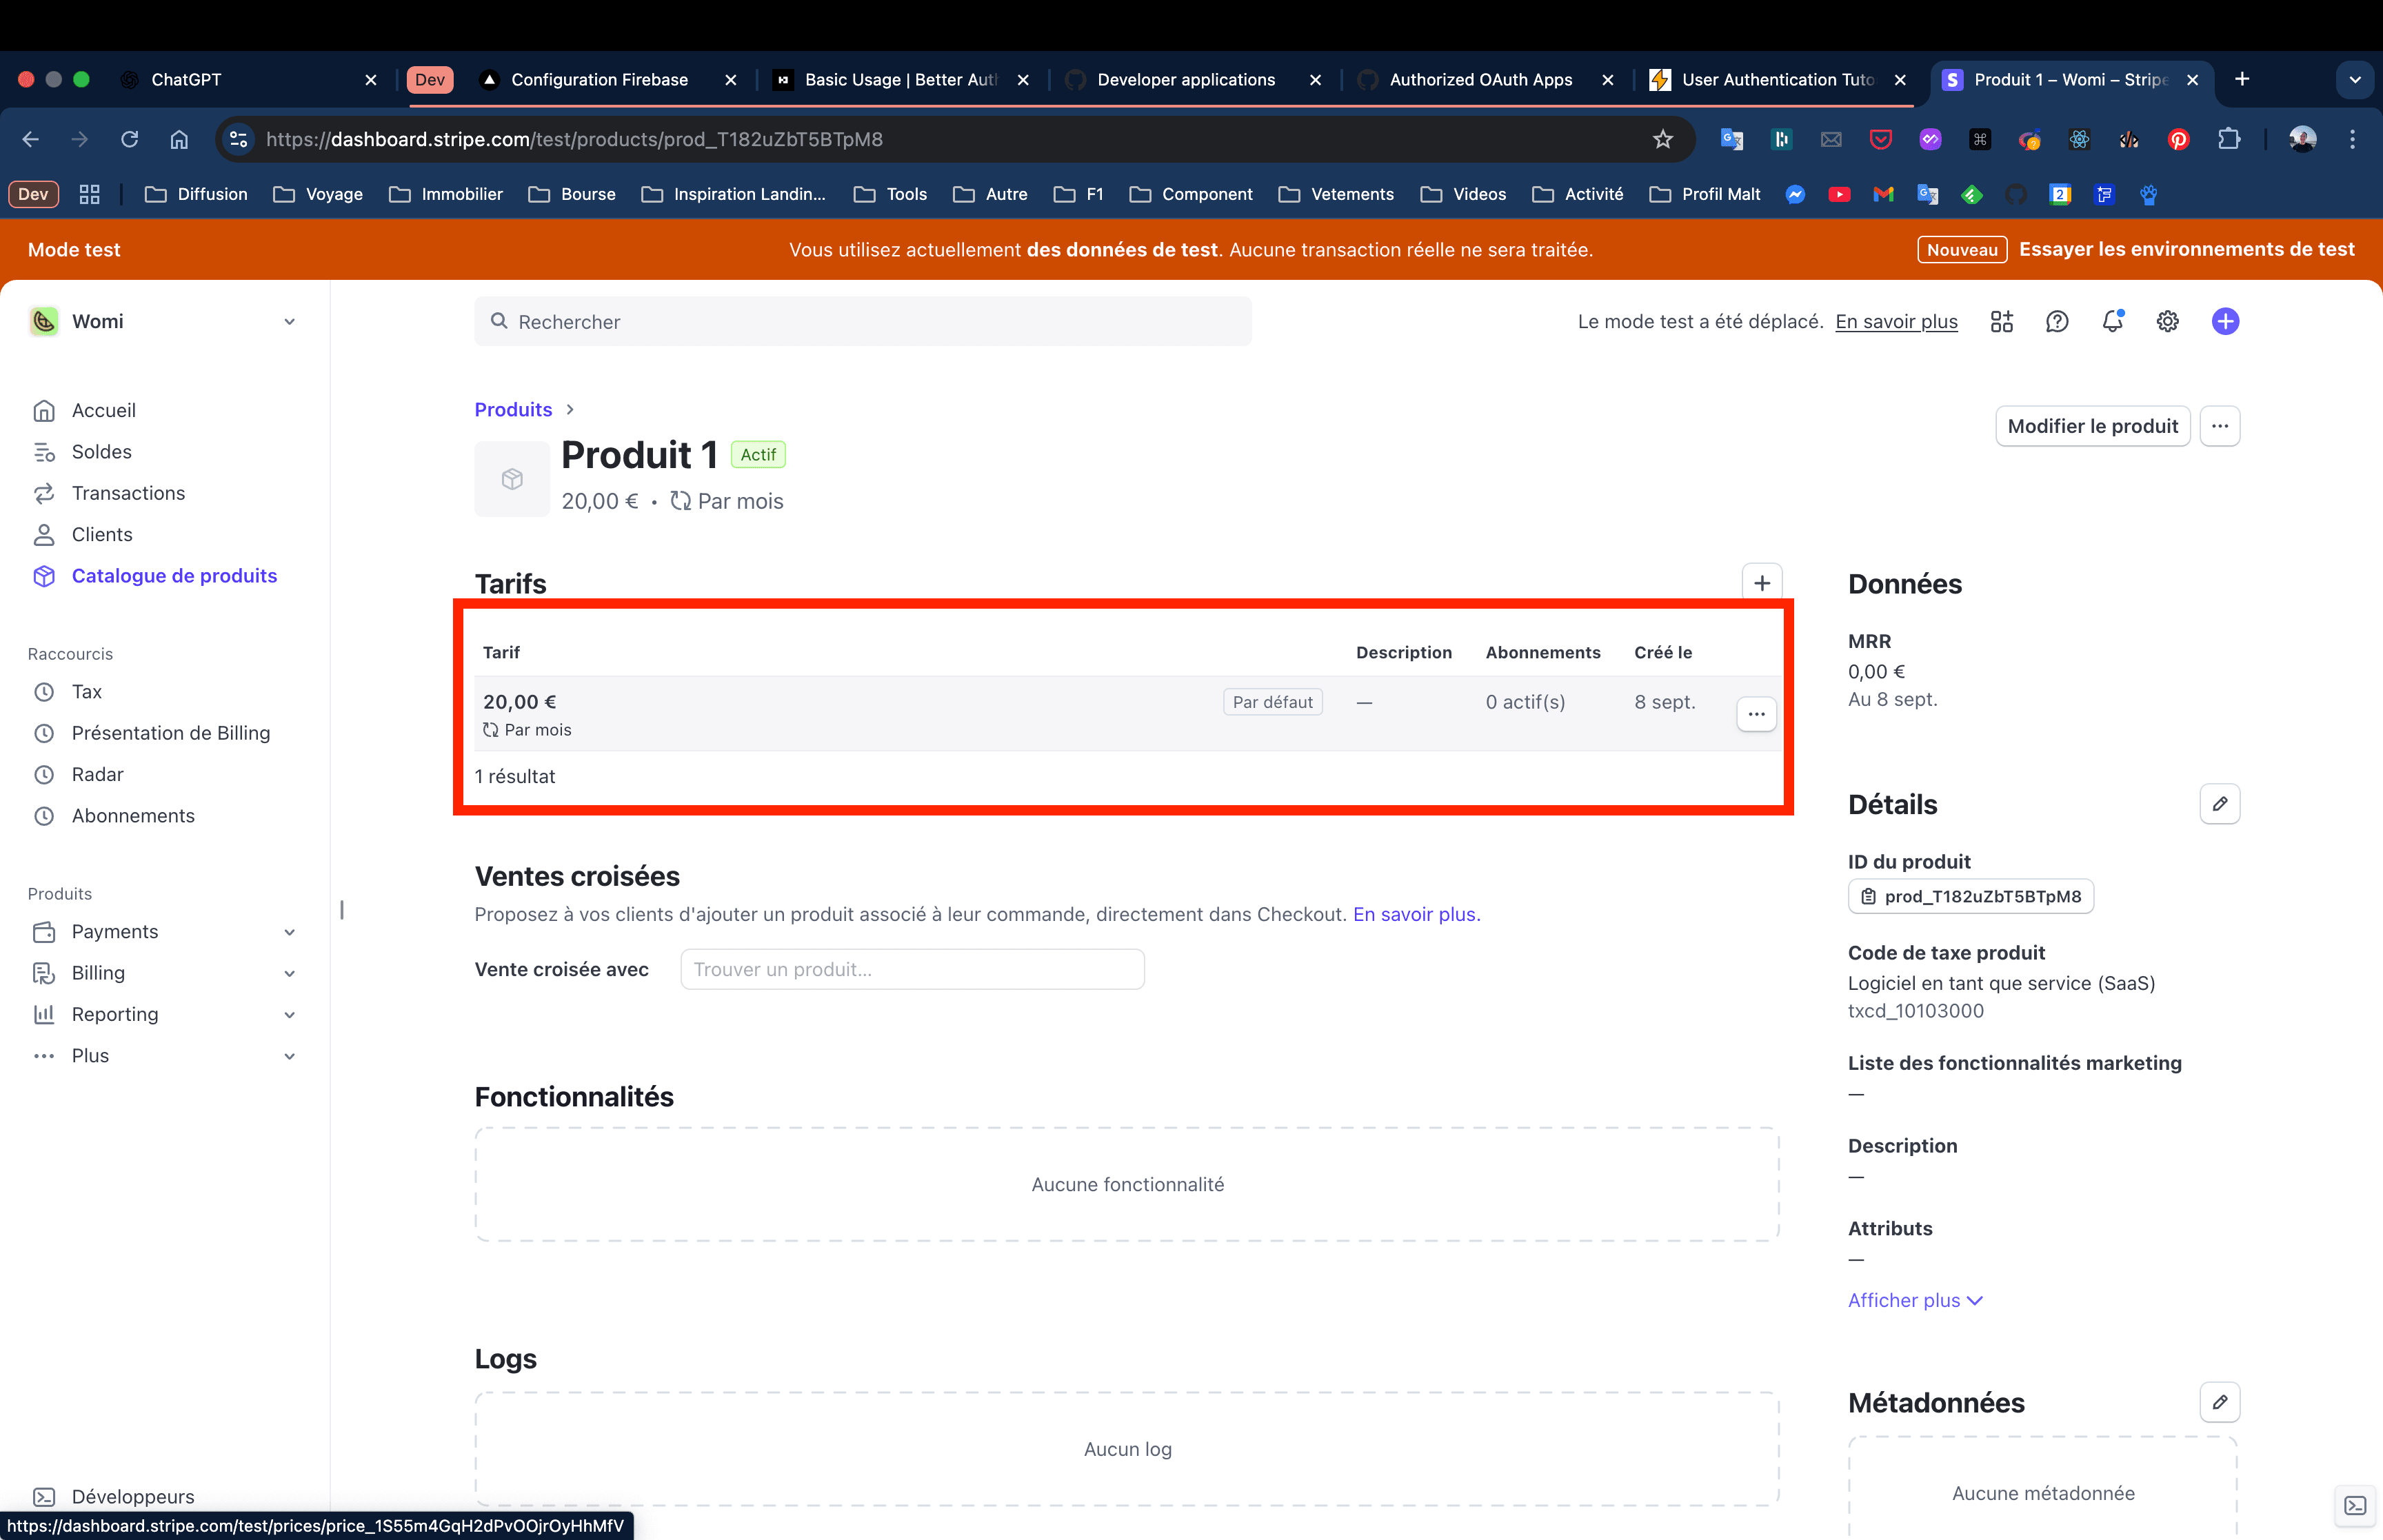2383x1540 pixels.
Task: Copy product ID prod_T182uZbT5BTpM8
Action: click(1969, 896)
